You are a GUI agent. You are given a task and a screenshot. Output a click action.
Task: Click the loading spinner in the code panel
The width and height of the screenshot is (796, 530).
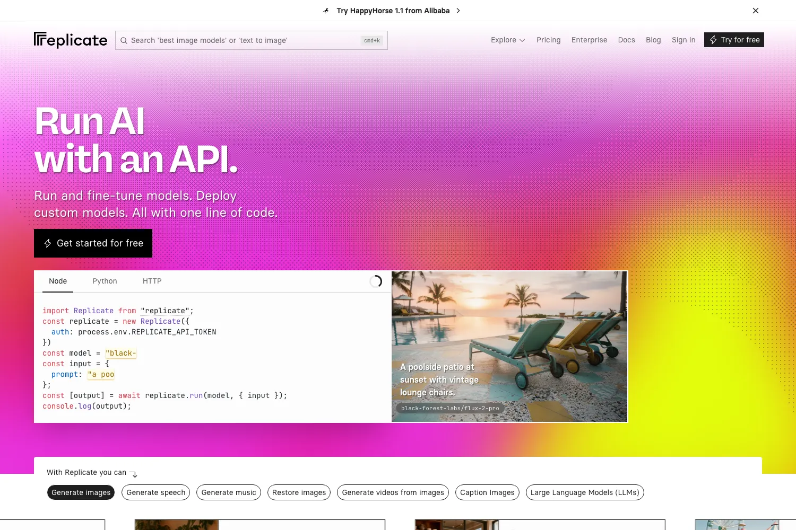coord(376,281)
